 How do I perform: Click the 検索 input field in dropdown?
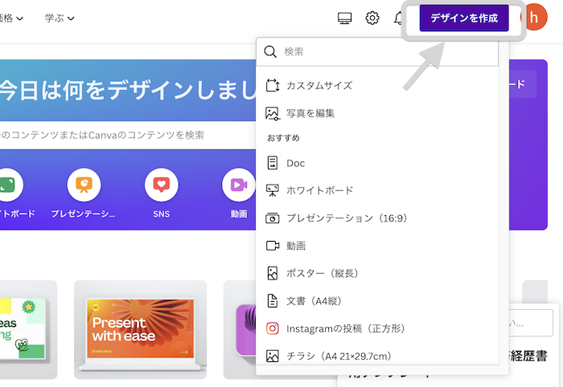click(386, 52)
